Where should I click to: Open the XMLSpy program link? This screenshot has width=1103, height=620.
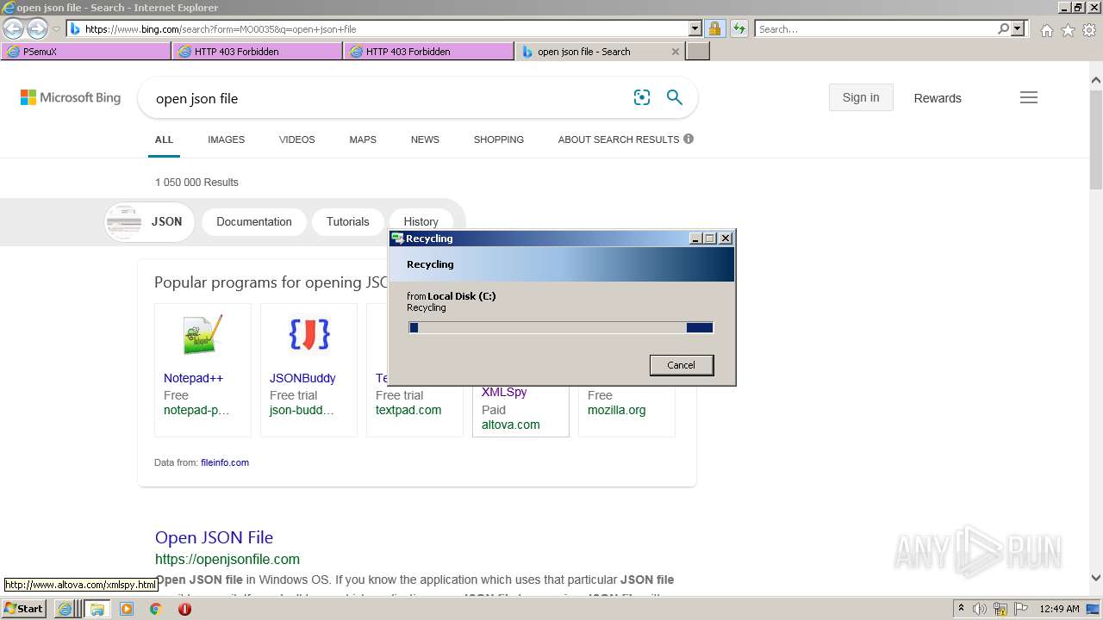(504, 392)
